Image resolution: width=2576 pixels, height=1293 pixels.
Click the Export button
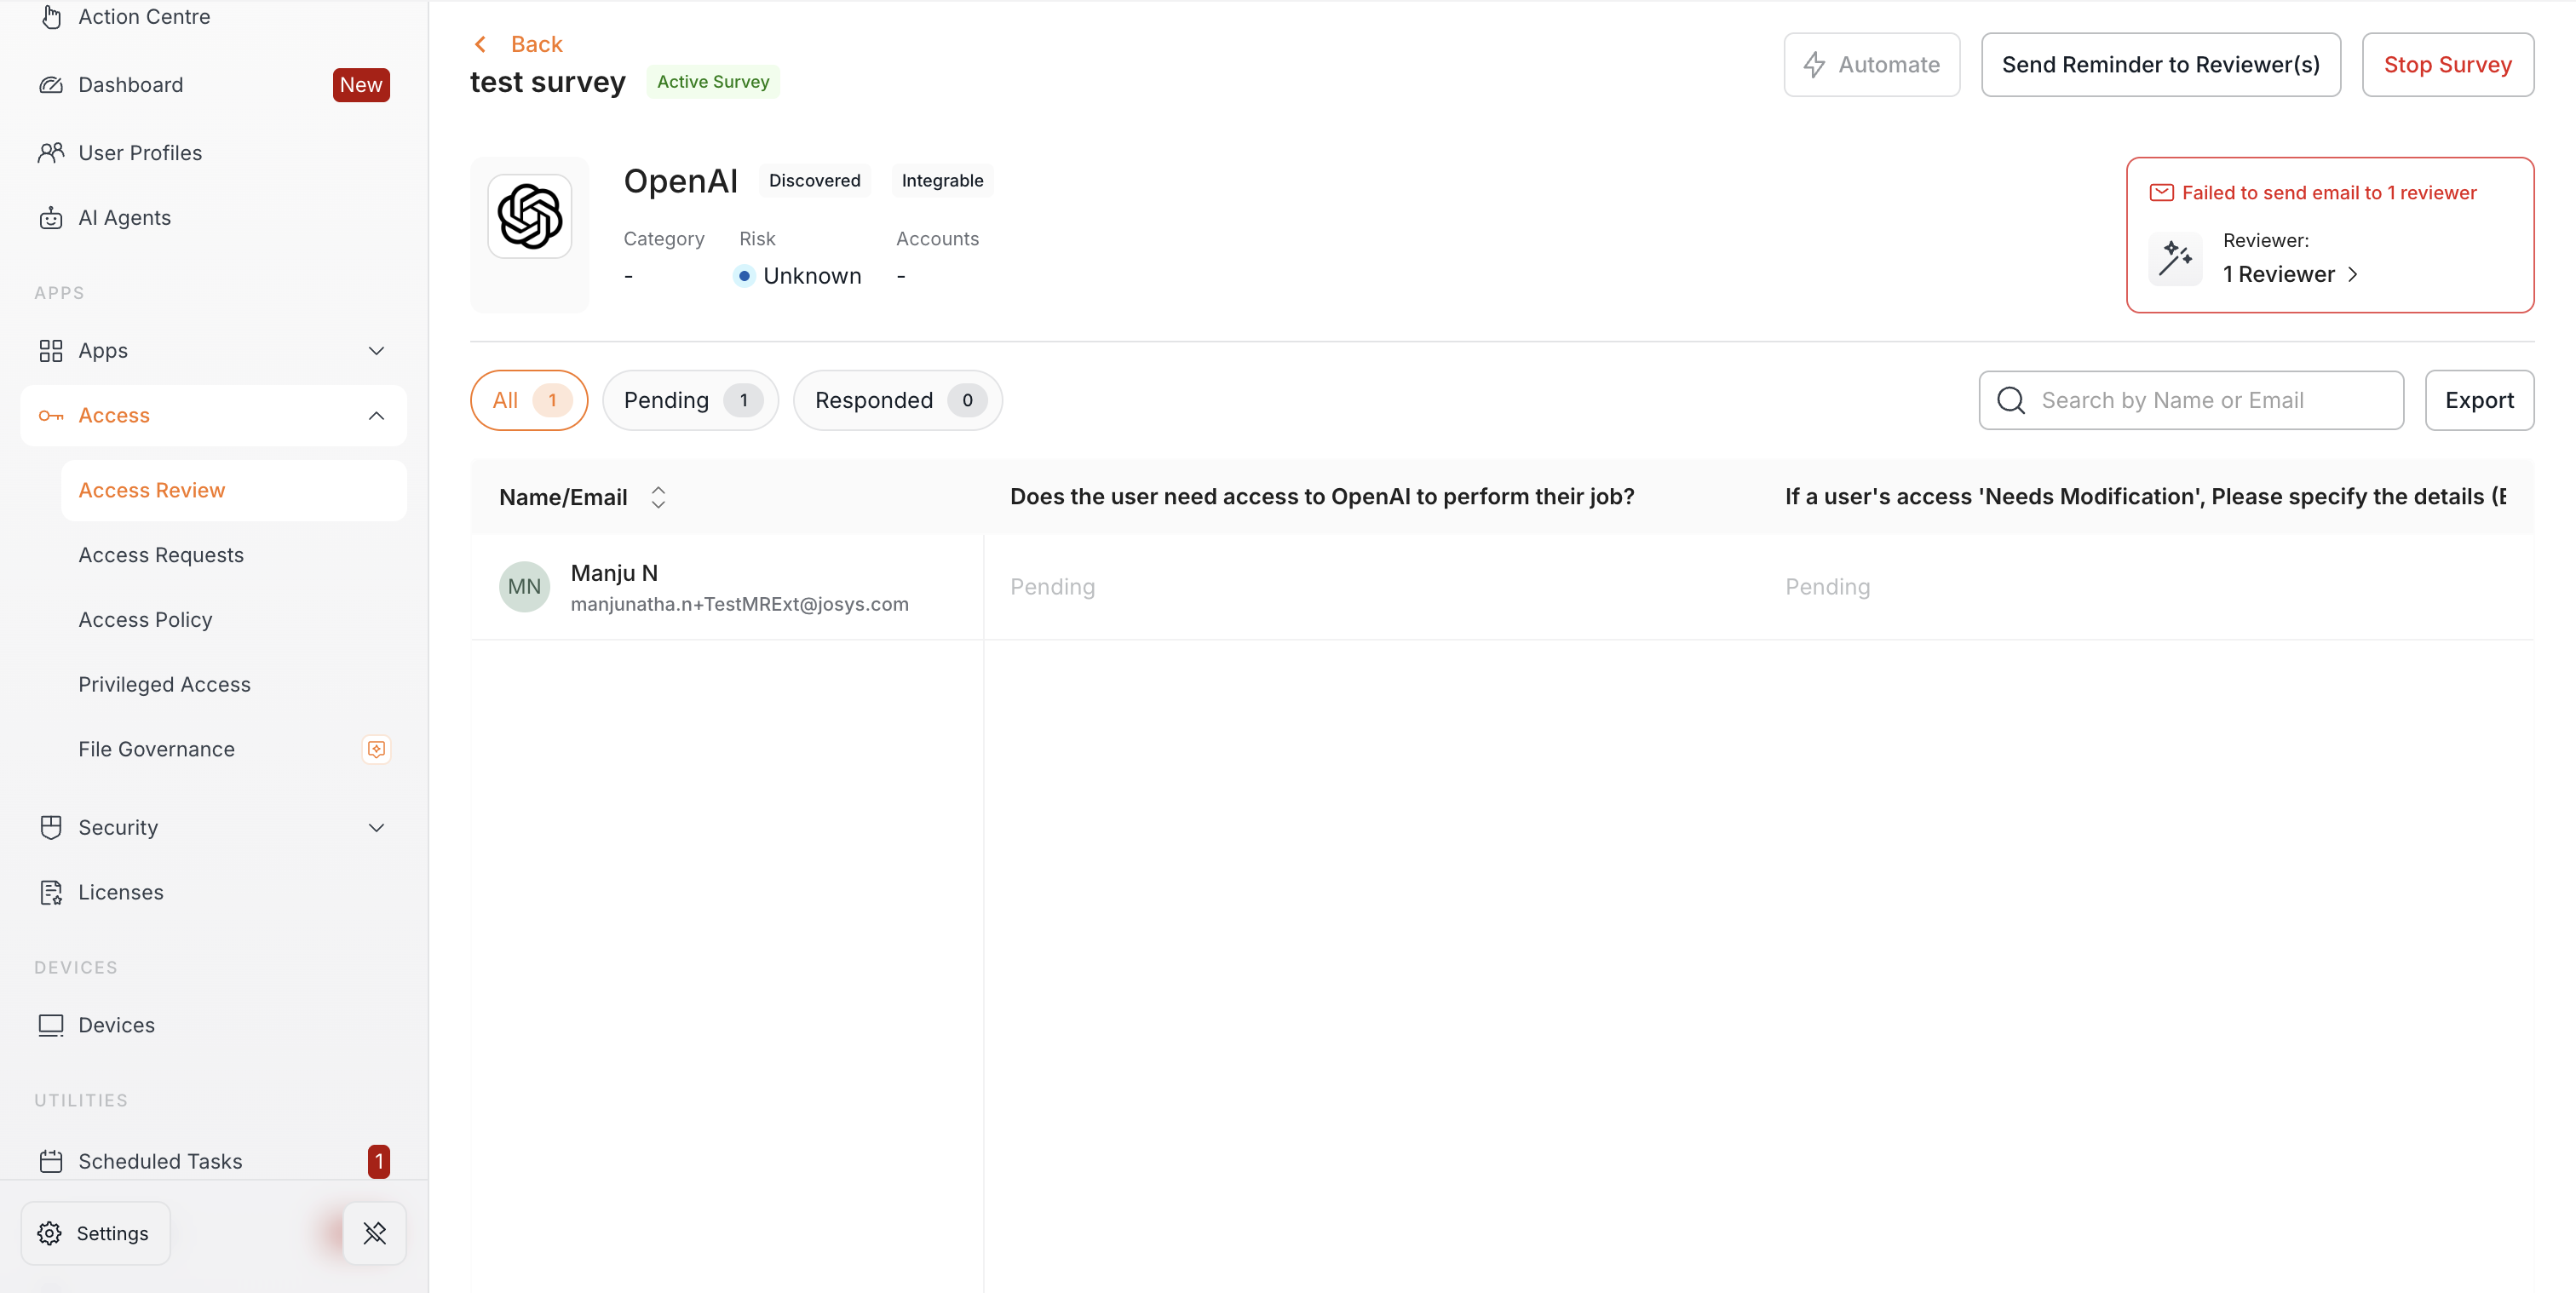pos(2479,400)
